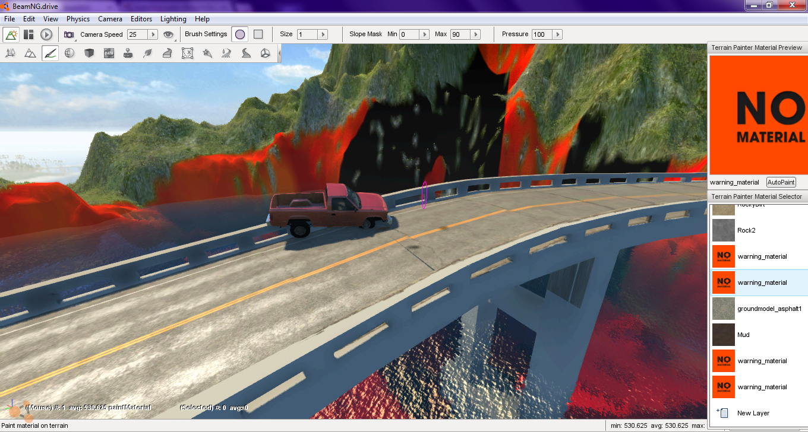Select the highlighted warning_material layer
This screenshot has height=432, width=808.
(x=760, y=282)
